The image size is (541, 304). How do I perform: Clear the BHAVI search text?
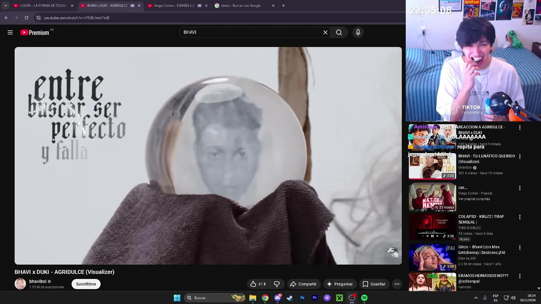point(325,33)
